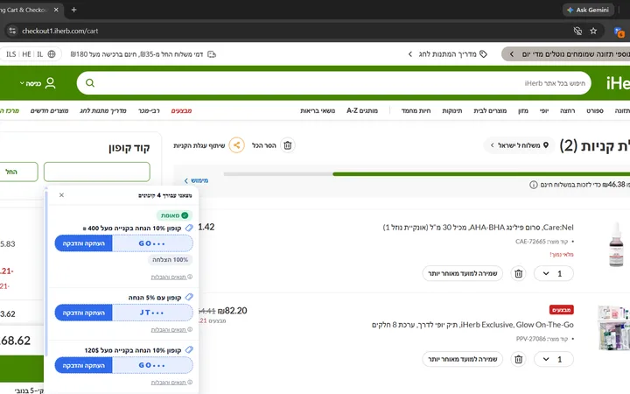Open a new browser tab

(73, 10)
